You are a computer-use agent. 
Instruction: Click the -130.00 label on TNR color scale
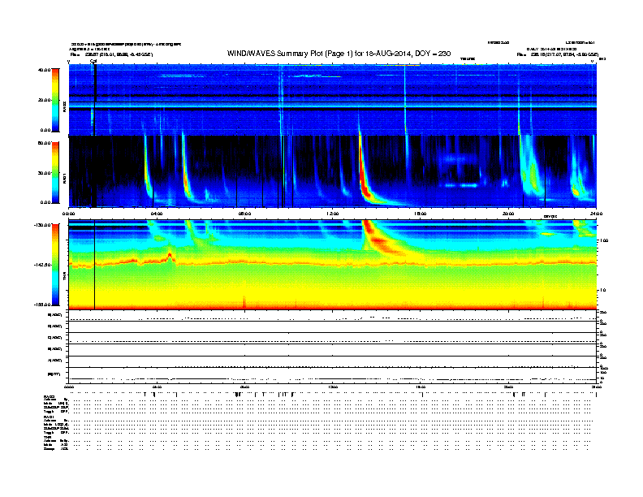[43, 225]
